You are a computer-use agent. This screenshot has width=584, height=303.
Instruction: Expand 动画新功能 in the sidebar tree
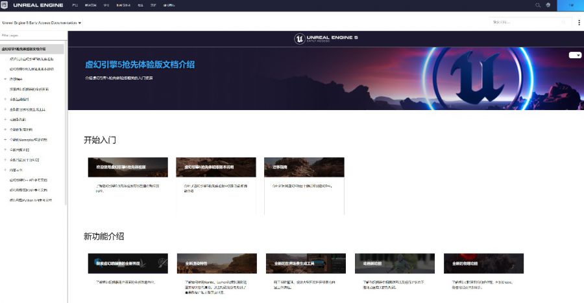pos(5,119)
